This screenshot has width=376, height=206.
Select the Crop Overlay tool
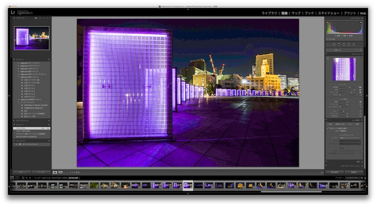(329, 44)
